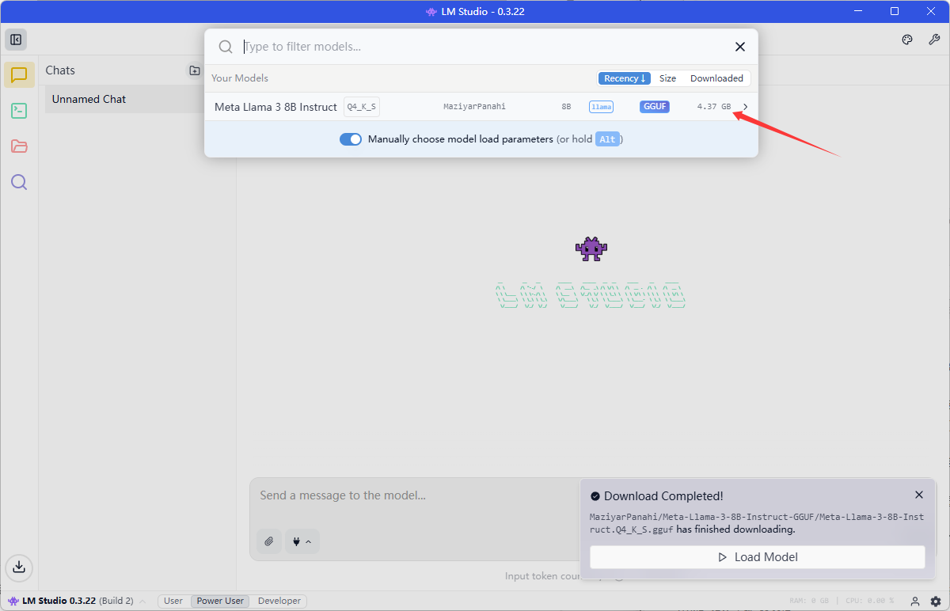The width and height of the screenshot is (950, 611).
Task: Open the wrench settings panel icon
Action: pyautogui.click(x=934, y=40)
